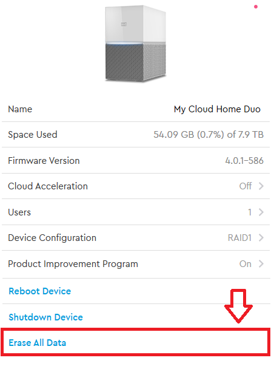274x369 pixels.
Task: Reboot Device link
Action: click(x=40, y=291)
